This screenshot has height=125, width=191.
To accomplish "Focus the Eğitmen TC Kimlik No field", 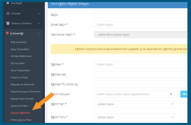I will tap(141, 84).
